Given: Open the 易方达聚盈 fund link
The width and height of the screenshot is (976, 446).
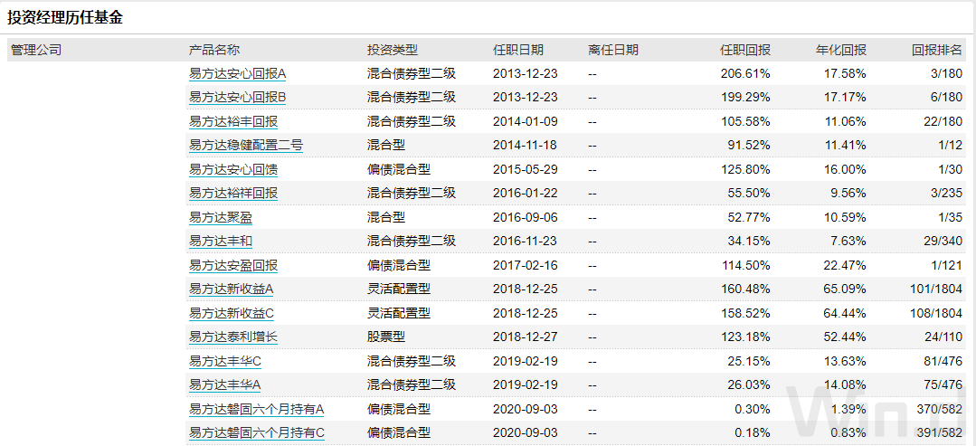Looking at the screenshot, I should click(x=221, y=217).
